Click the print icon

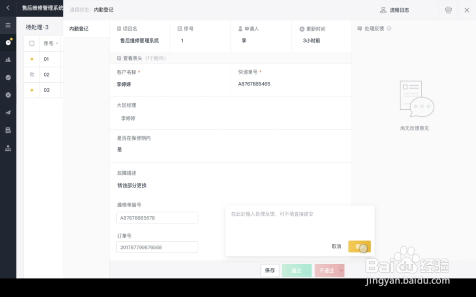(448, 10)
